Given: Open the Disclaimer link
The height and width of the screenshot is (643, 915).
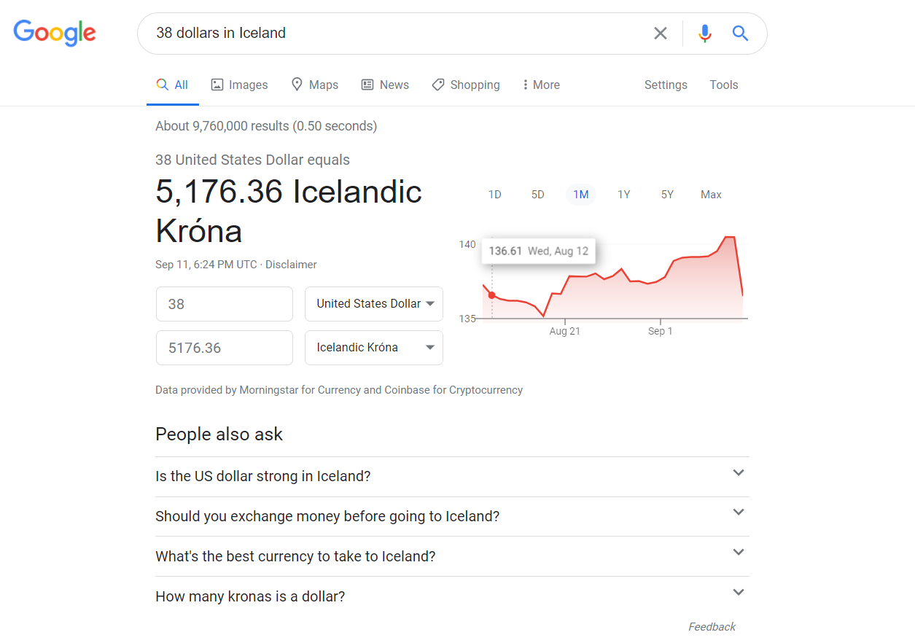Looking at the screenshot, I should 291,265.
